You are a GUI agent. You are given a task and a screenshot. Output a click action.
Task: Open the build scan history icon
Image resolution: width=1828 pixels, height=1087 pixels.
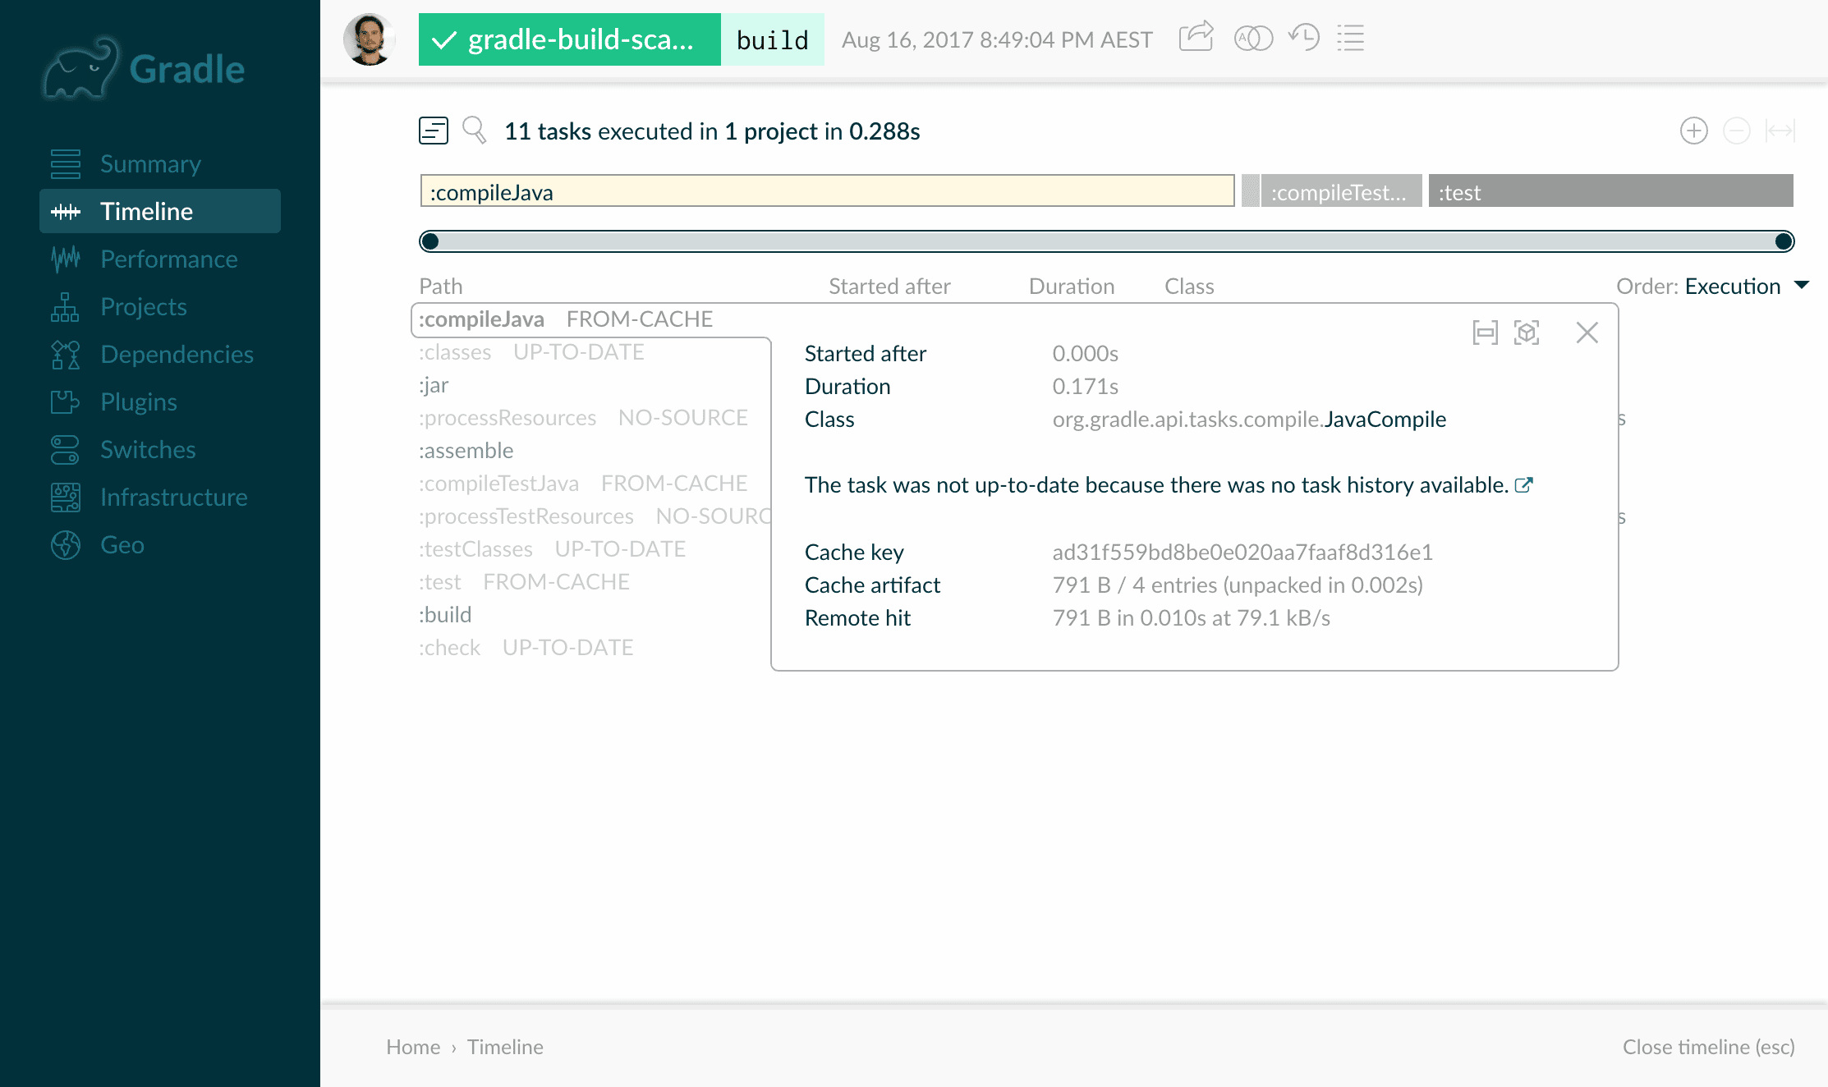point(1303,38)
